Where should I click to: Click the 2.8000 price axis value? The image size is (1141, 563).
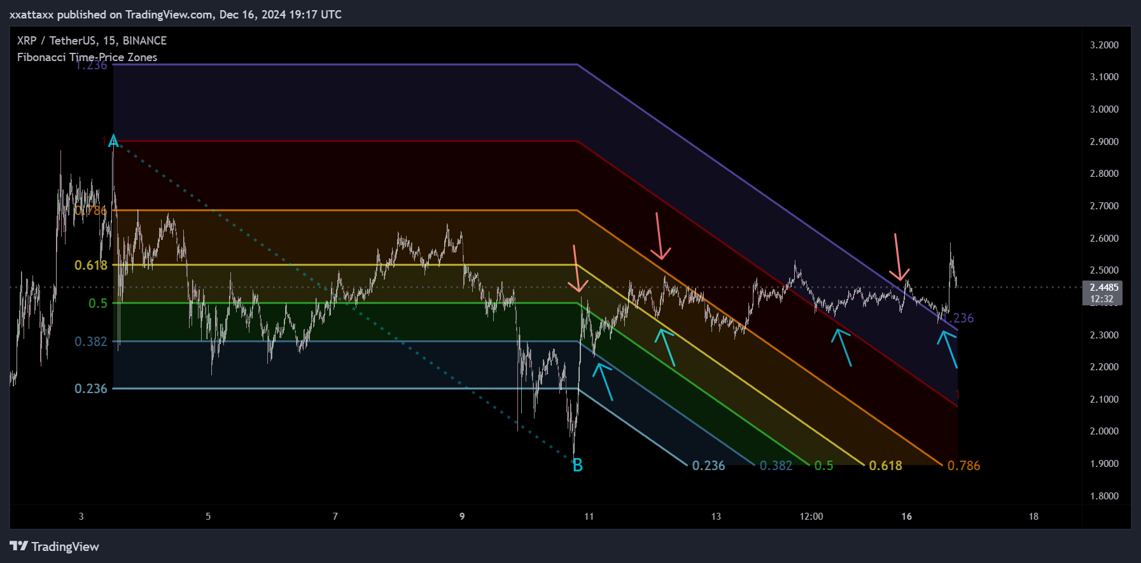tap(1104, 174)
